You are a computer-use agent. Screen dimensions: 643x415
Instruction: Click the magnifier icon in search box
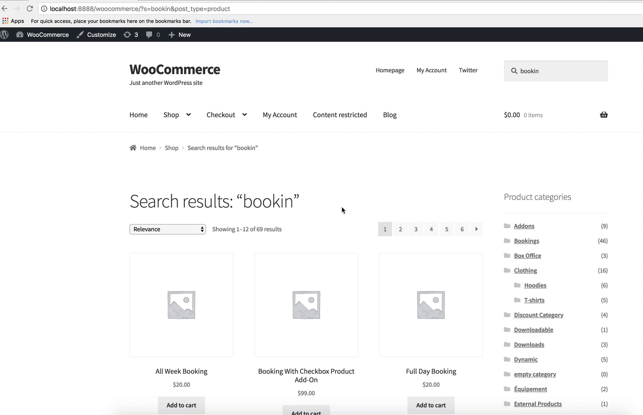(x=514, y=71)
